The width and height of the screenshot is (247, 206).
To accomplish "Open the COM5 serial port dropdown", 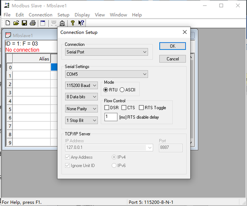I will (107, 74).
